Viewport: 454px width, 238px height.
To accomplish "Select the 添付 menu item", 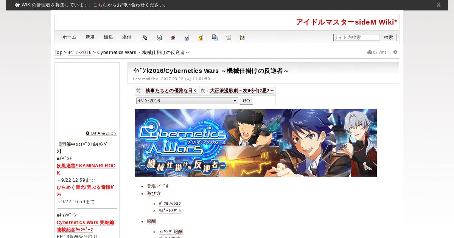I will 127,37.
